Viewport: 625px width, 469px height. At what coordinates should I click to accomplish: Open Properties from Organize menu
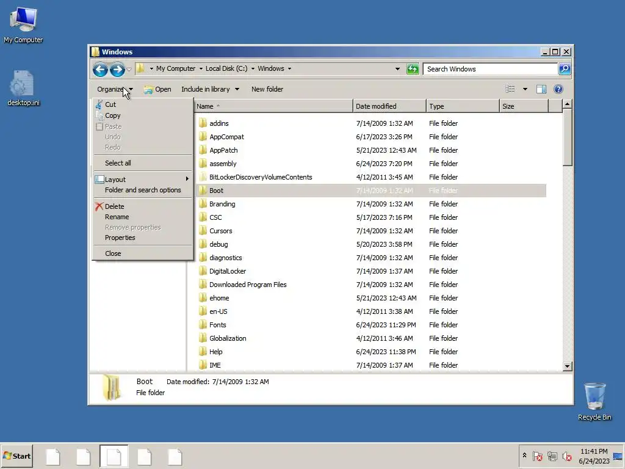pos(142,238)
